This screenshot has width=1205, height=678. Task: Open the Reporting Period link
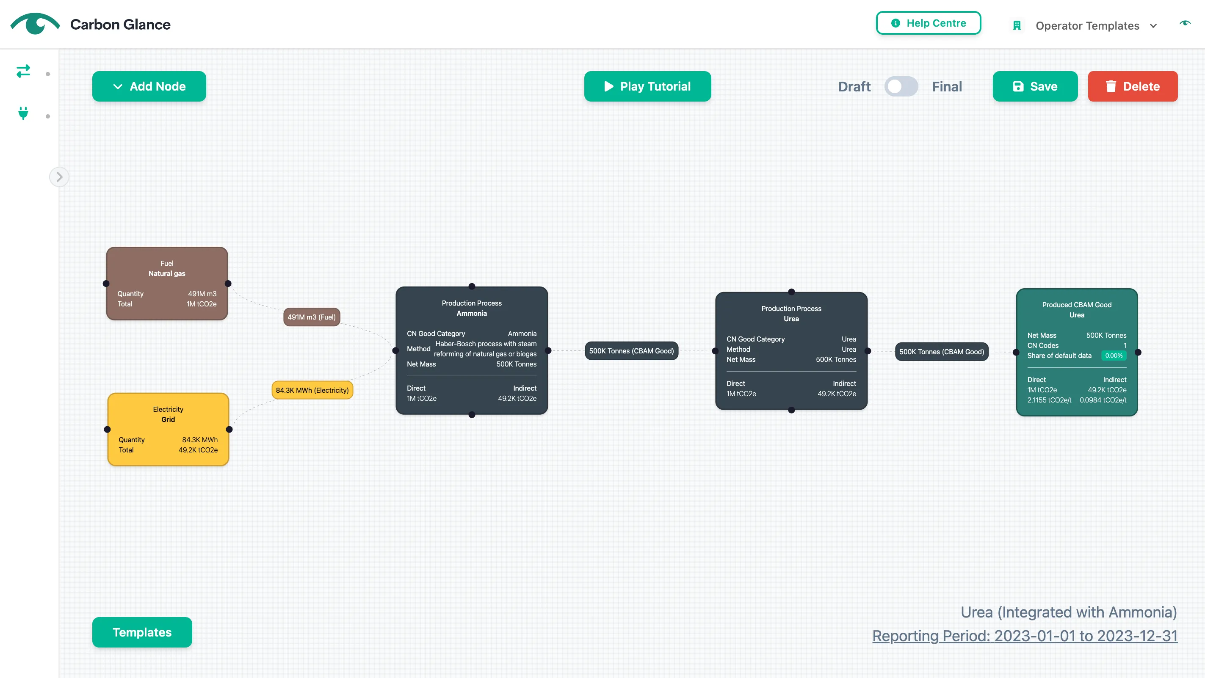(x=1025, y=635)
